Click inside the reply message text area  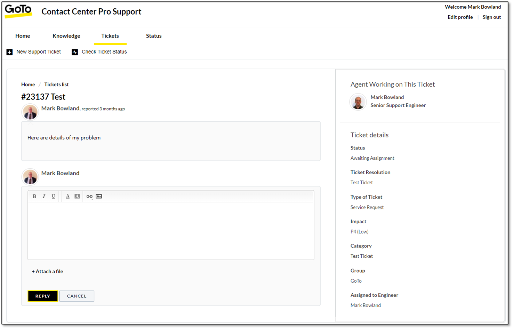(171, 231)
